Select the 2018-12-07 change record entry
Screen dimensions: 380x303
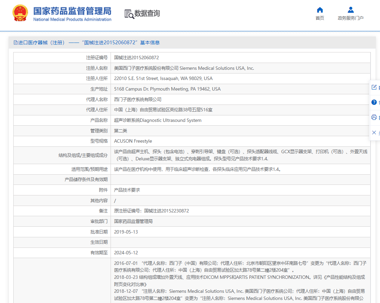click(239, 295)
